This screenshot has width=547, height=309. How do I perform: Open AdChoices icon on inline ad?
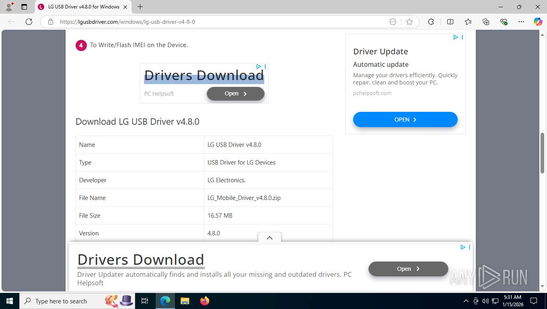pyautogui.click(x=259, y=66)
